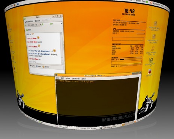This screenshot has width=174, height=139.
Task: Open the second desktop package file icon
Action: click(154, 36)
